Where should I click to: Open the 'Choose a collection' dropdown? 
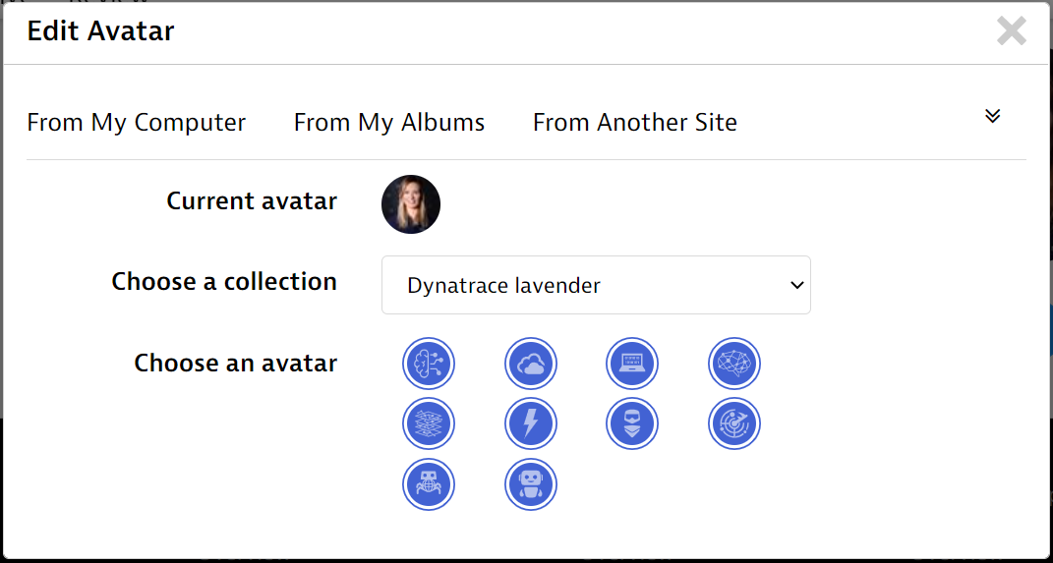(x=596, y=285)
